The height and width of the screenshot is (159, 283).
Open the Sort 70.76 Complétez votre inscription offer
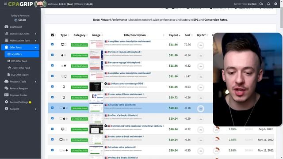[130, 41]
